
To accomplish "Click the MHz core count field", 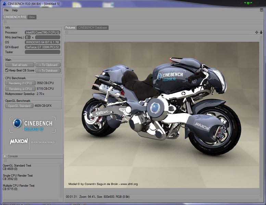I will 28,37.
